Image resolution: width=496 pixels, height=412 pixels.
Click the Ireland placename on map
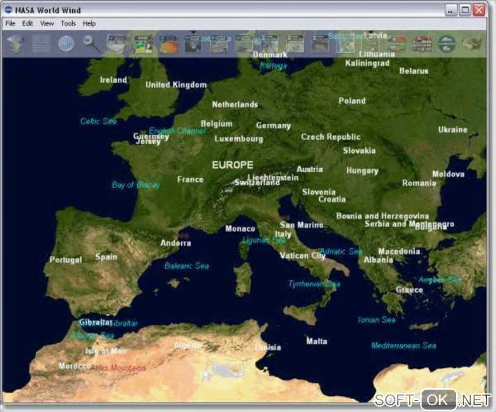pyautogui.click(x=113, y=80)
